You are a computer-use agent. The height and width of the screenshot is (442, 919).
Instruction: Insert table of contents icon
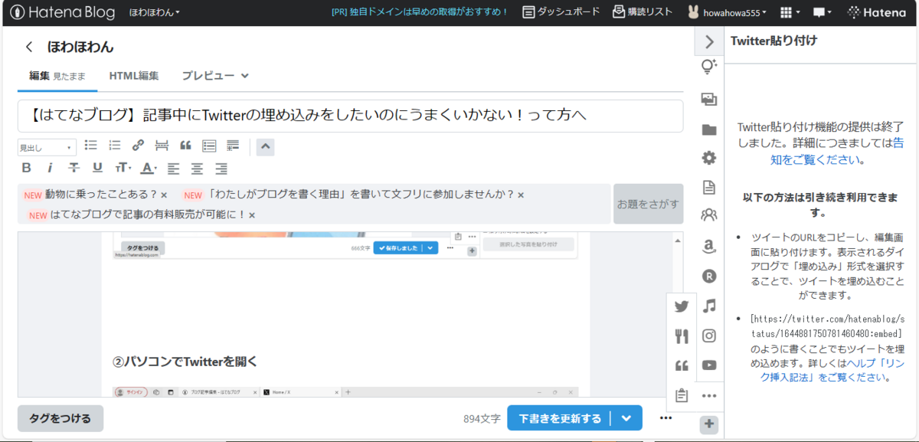(209, 146)
